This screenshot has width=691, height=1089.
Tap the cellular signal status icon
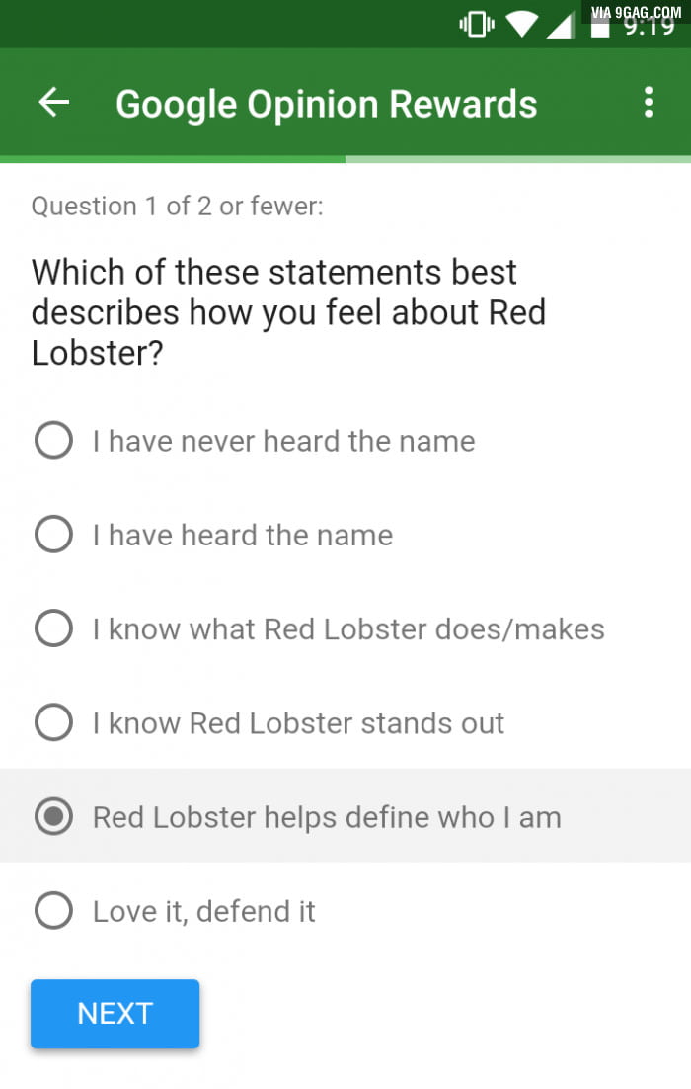560,25
